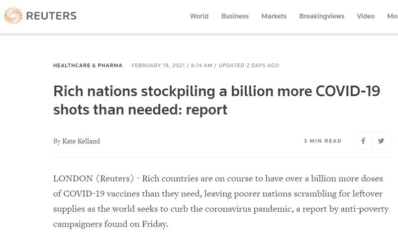This screenshot has height=238, width=398.
Task: Open Breakingviews from the top navigation
Action: (x=321, y=16)
